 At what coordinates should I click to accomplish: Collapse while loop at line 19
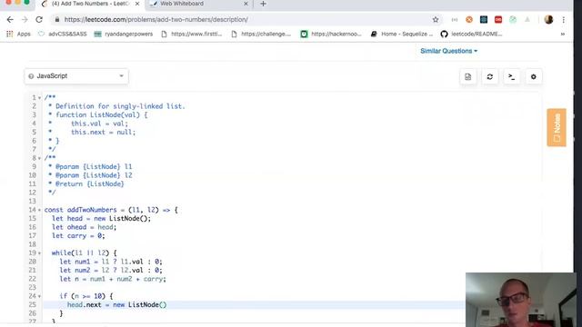pos(39,253)
